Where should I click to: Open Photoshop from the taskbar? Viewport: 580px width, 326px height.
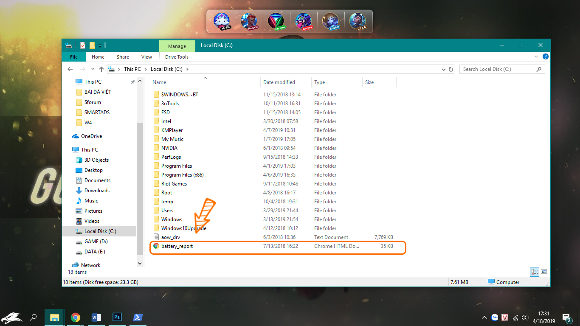(117, 317)
